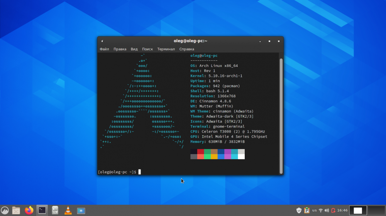Launch VLC media player from panel
The image size is (386, 216).
point(68,210)
